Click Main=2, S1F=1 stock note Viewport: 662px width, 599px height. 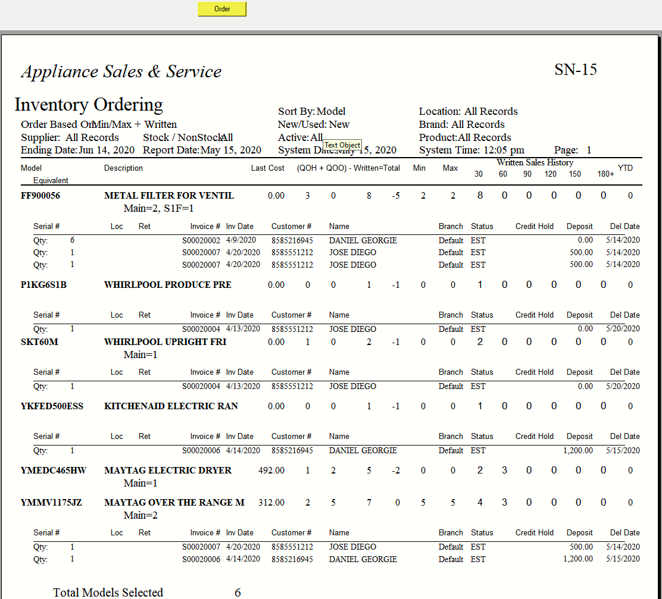(159, 208)
